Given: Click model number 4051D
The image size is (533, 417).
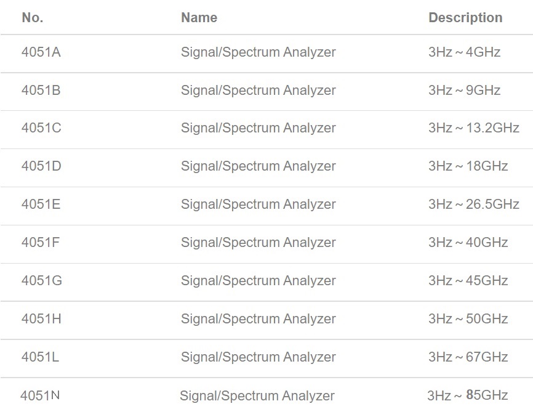Looking at the screenshot, I should (41, 166).
